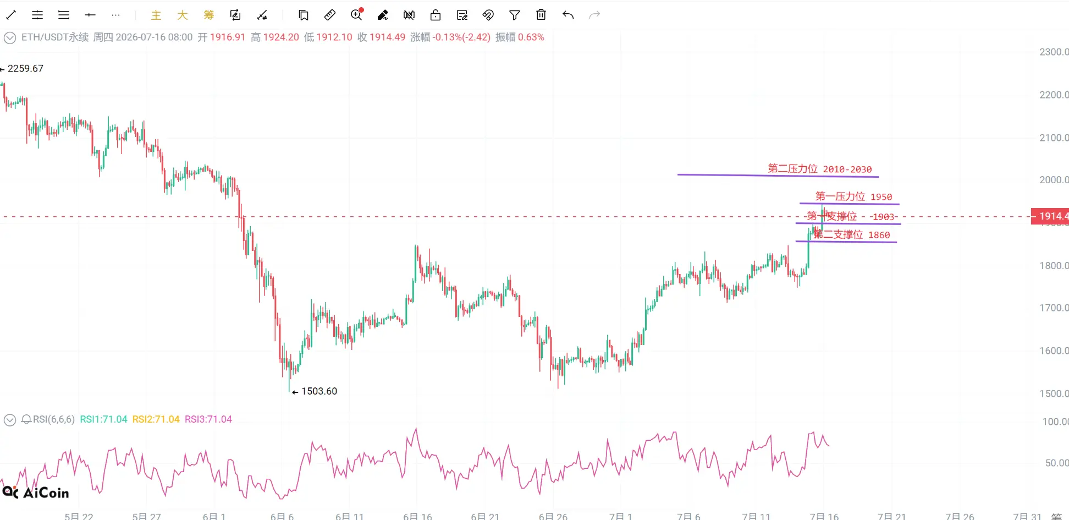Select the 第二支撑位 1860 label
Image resolution: width=1069 pixels, height=520 pixels.
point(852,235)
